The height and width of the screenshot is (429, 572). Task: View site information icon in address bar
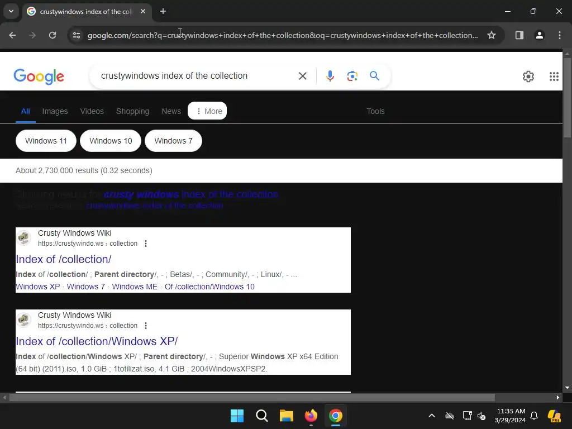[77, 35]
